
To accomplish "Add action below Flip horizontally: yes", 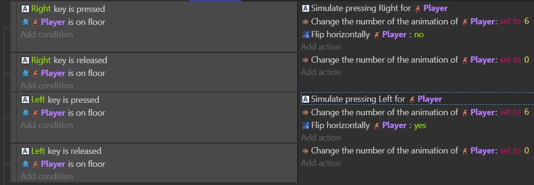I will point(321,138).
